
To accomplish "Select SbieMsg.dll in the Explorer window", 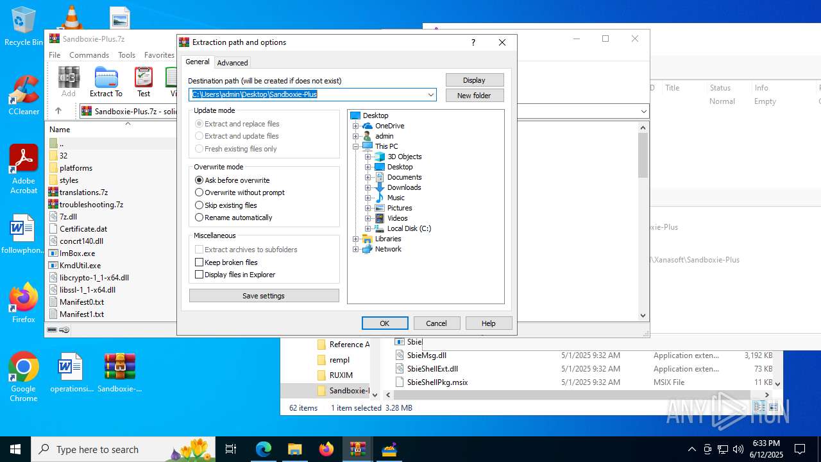I will (x=427, y=355).
